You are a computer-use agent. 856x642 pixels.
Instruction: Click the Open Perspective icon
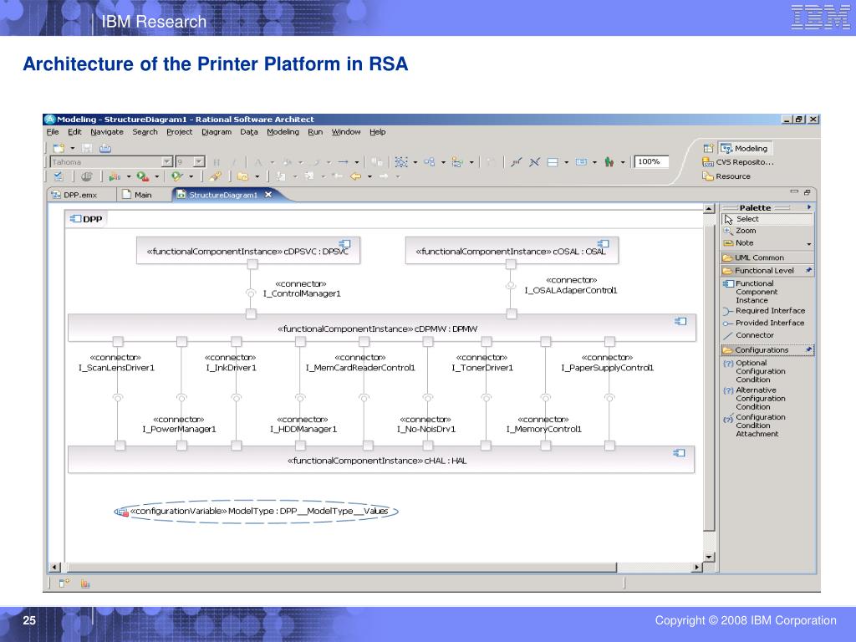click(x=708, y=148)
